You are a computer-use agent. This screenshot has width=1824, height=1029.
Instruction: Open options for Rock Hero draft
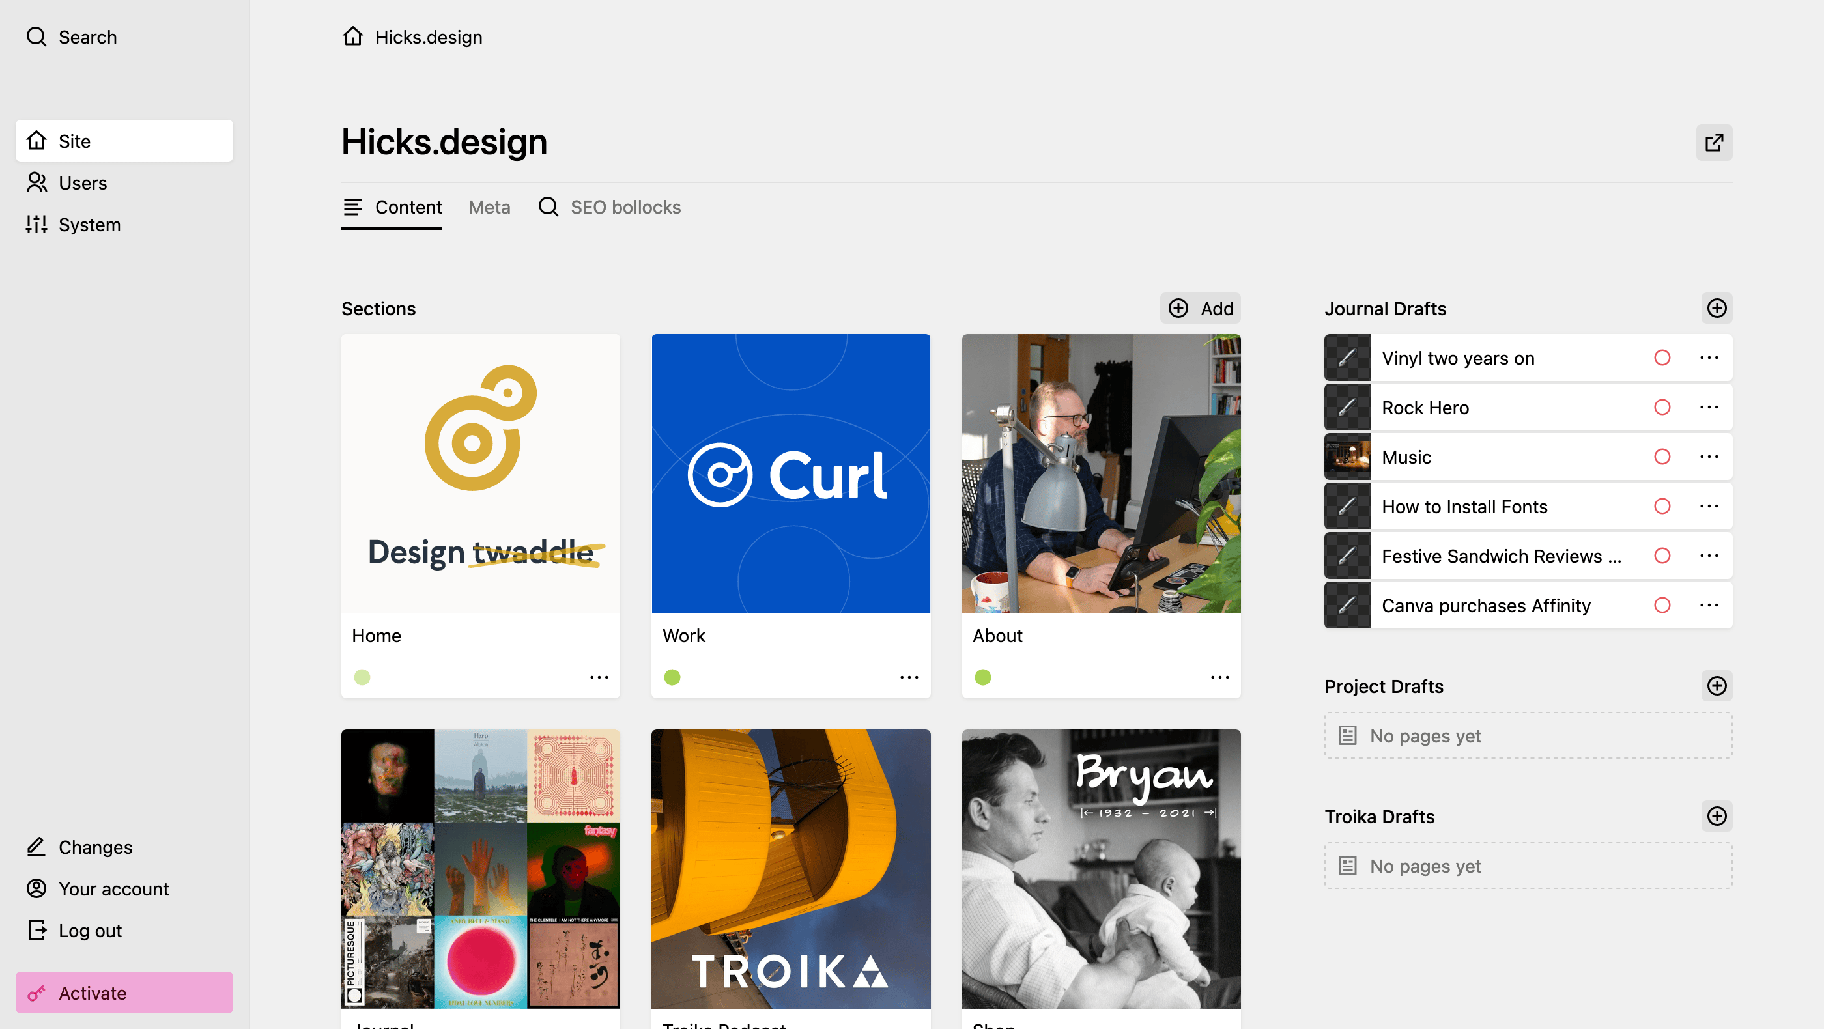pos(1709,407)
